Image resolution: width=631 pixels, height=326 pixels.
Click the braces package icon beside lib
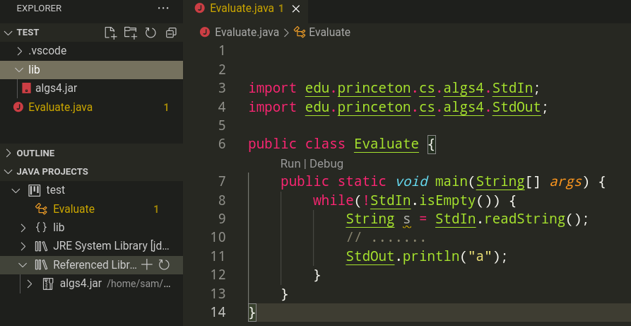tap(41, 228)
